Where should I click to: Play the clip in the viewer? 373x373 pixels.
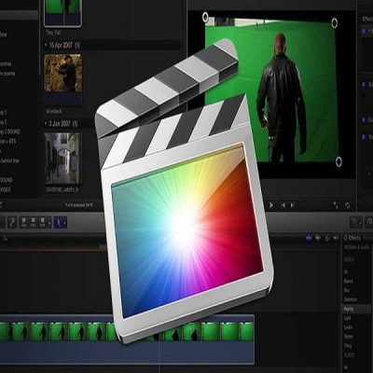click(271, 205)
